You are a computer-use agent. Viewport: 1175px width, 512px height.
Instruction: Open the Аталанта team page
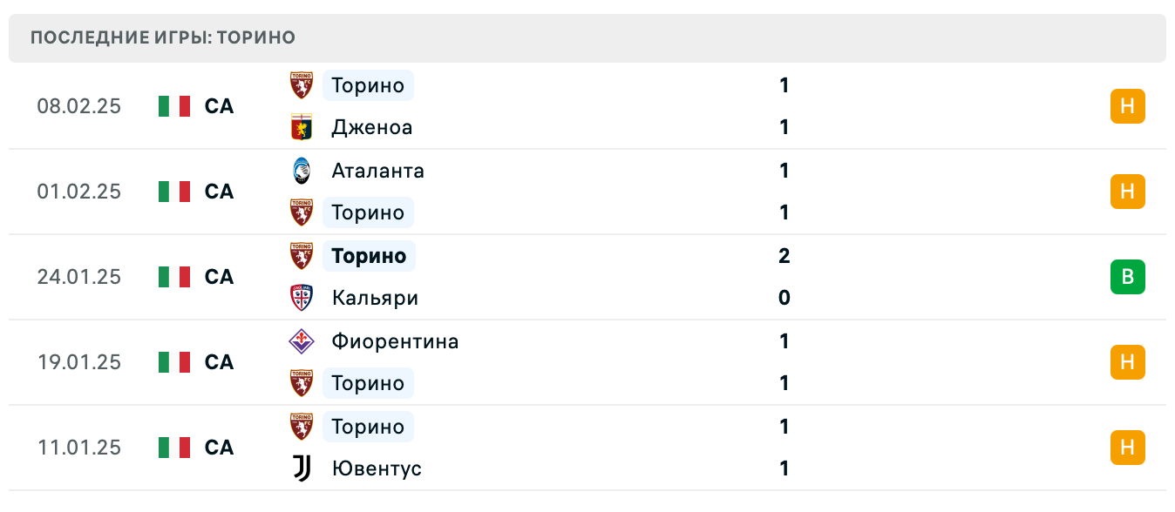tap(377, 171)
